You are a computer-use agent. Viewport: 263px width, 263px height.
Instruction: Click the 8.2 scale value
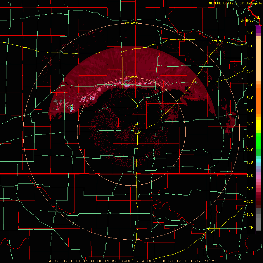click(250, 59)
